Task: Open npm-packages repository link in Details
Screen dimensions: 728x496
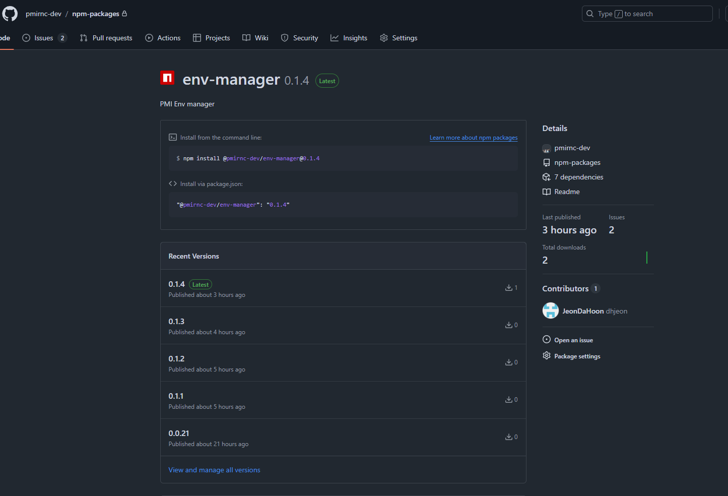Action: (577, 162)
